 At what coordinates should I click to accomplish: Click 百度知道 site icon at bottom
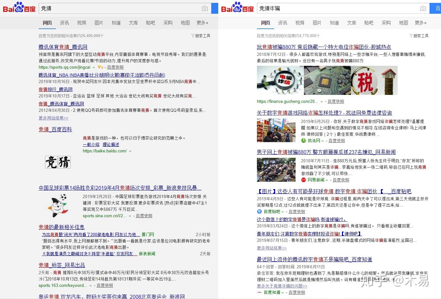point(259,292)
